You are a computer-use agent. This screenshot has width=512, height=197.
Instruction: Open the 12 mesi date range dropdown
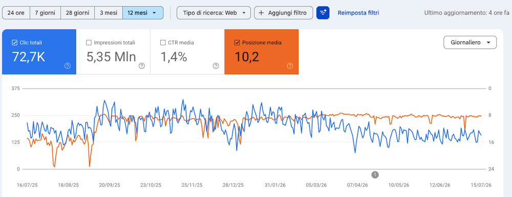click(143, 13)
